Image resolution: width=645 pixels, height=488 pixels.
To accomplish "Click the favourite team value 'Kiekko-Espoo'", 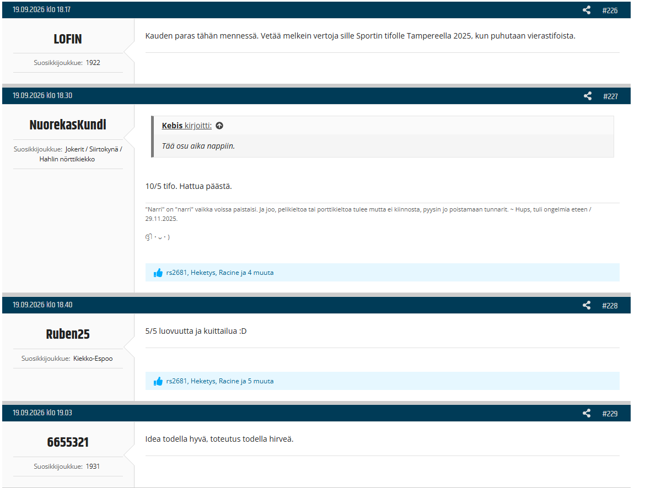I will (x=93, y=359).
